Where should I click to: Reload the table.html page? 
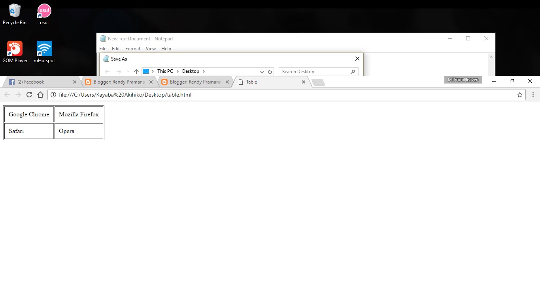29,95
